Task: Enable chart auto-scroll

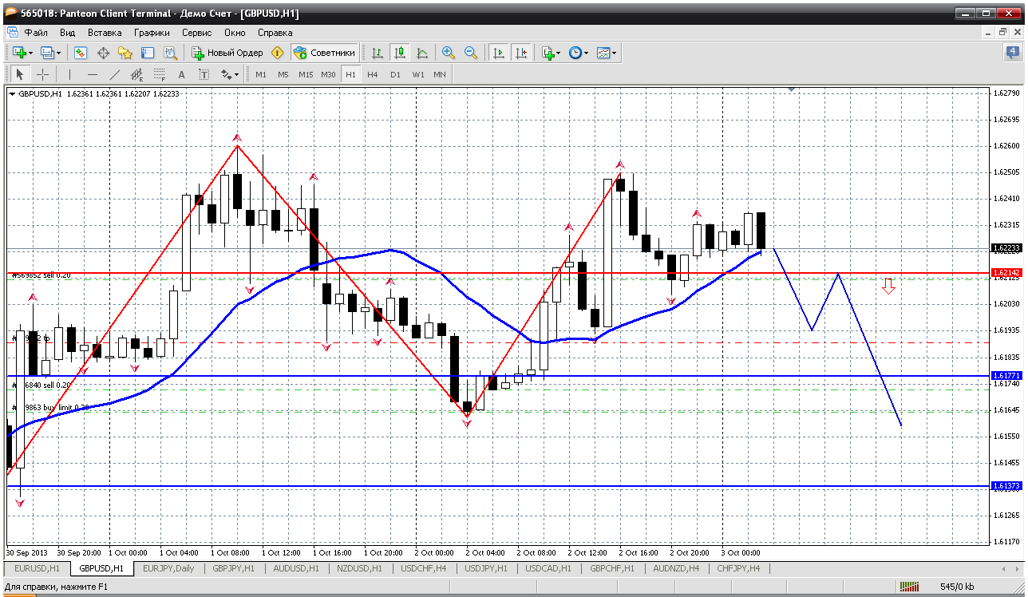Action: [x=499, y=53]
